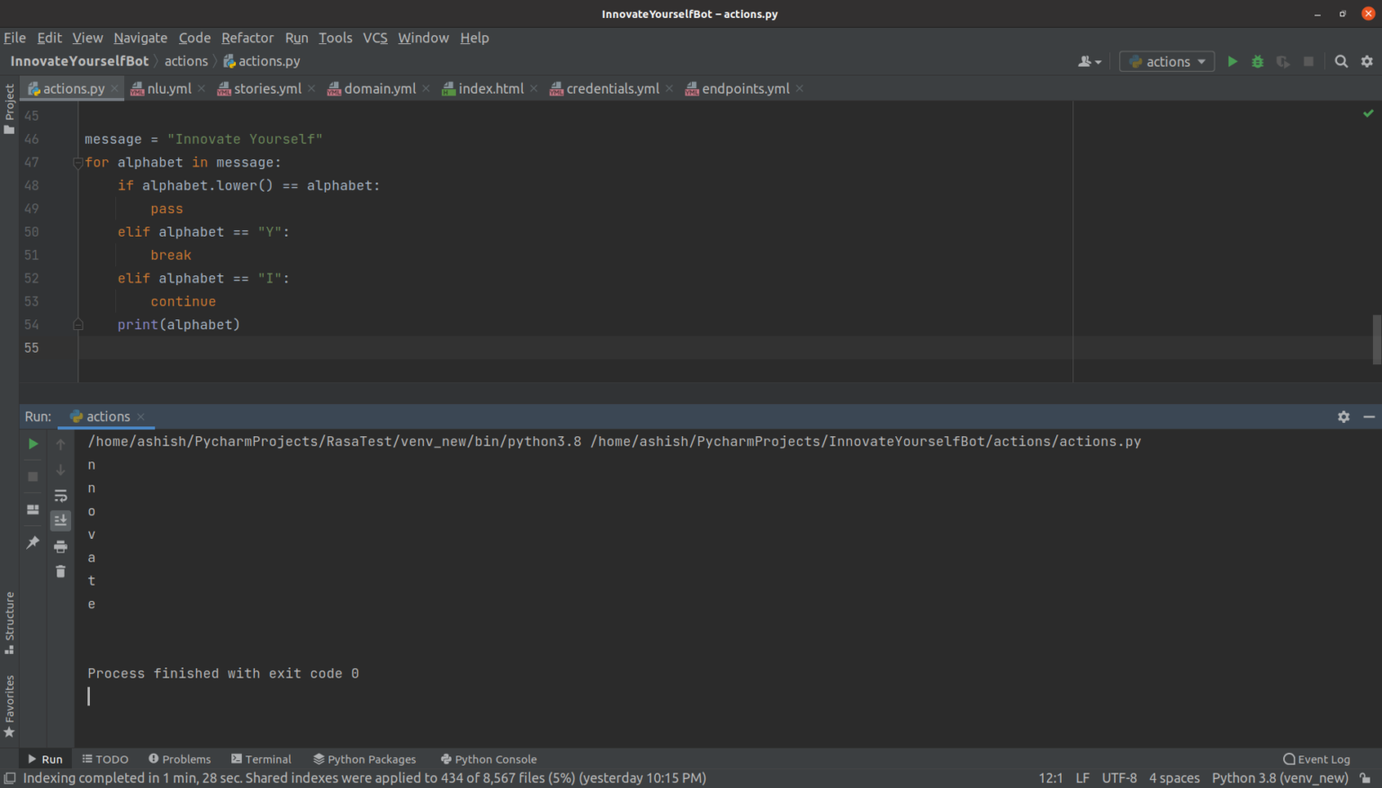Run 'actions' with Coverage icon
Viewport: 1382px width, 788px height.
tap(1282, 61)
